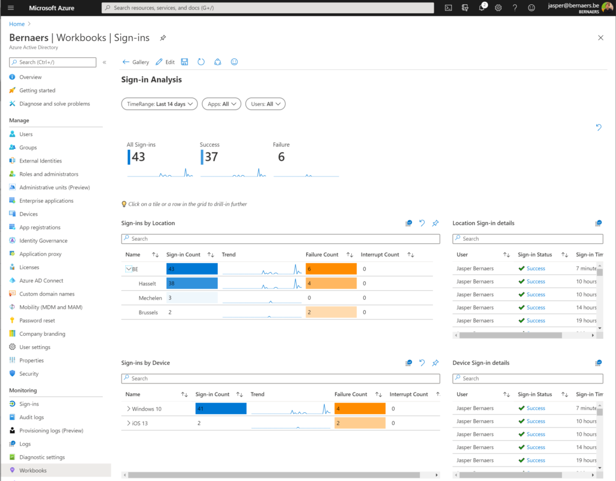Pin the Sign-ins workbook blade title

[162, 38]
